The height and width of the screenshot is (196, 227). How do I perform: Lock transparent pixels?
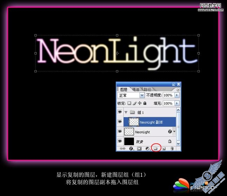pos(129,103)
